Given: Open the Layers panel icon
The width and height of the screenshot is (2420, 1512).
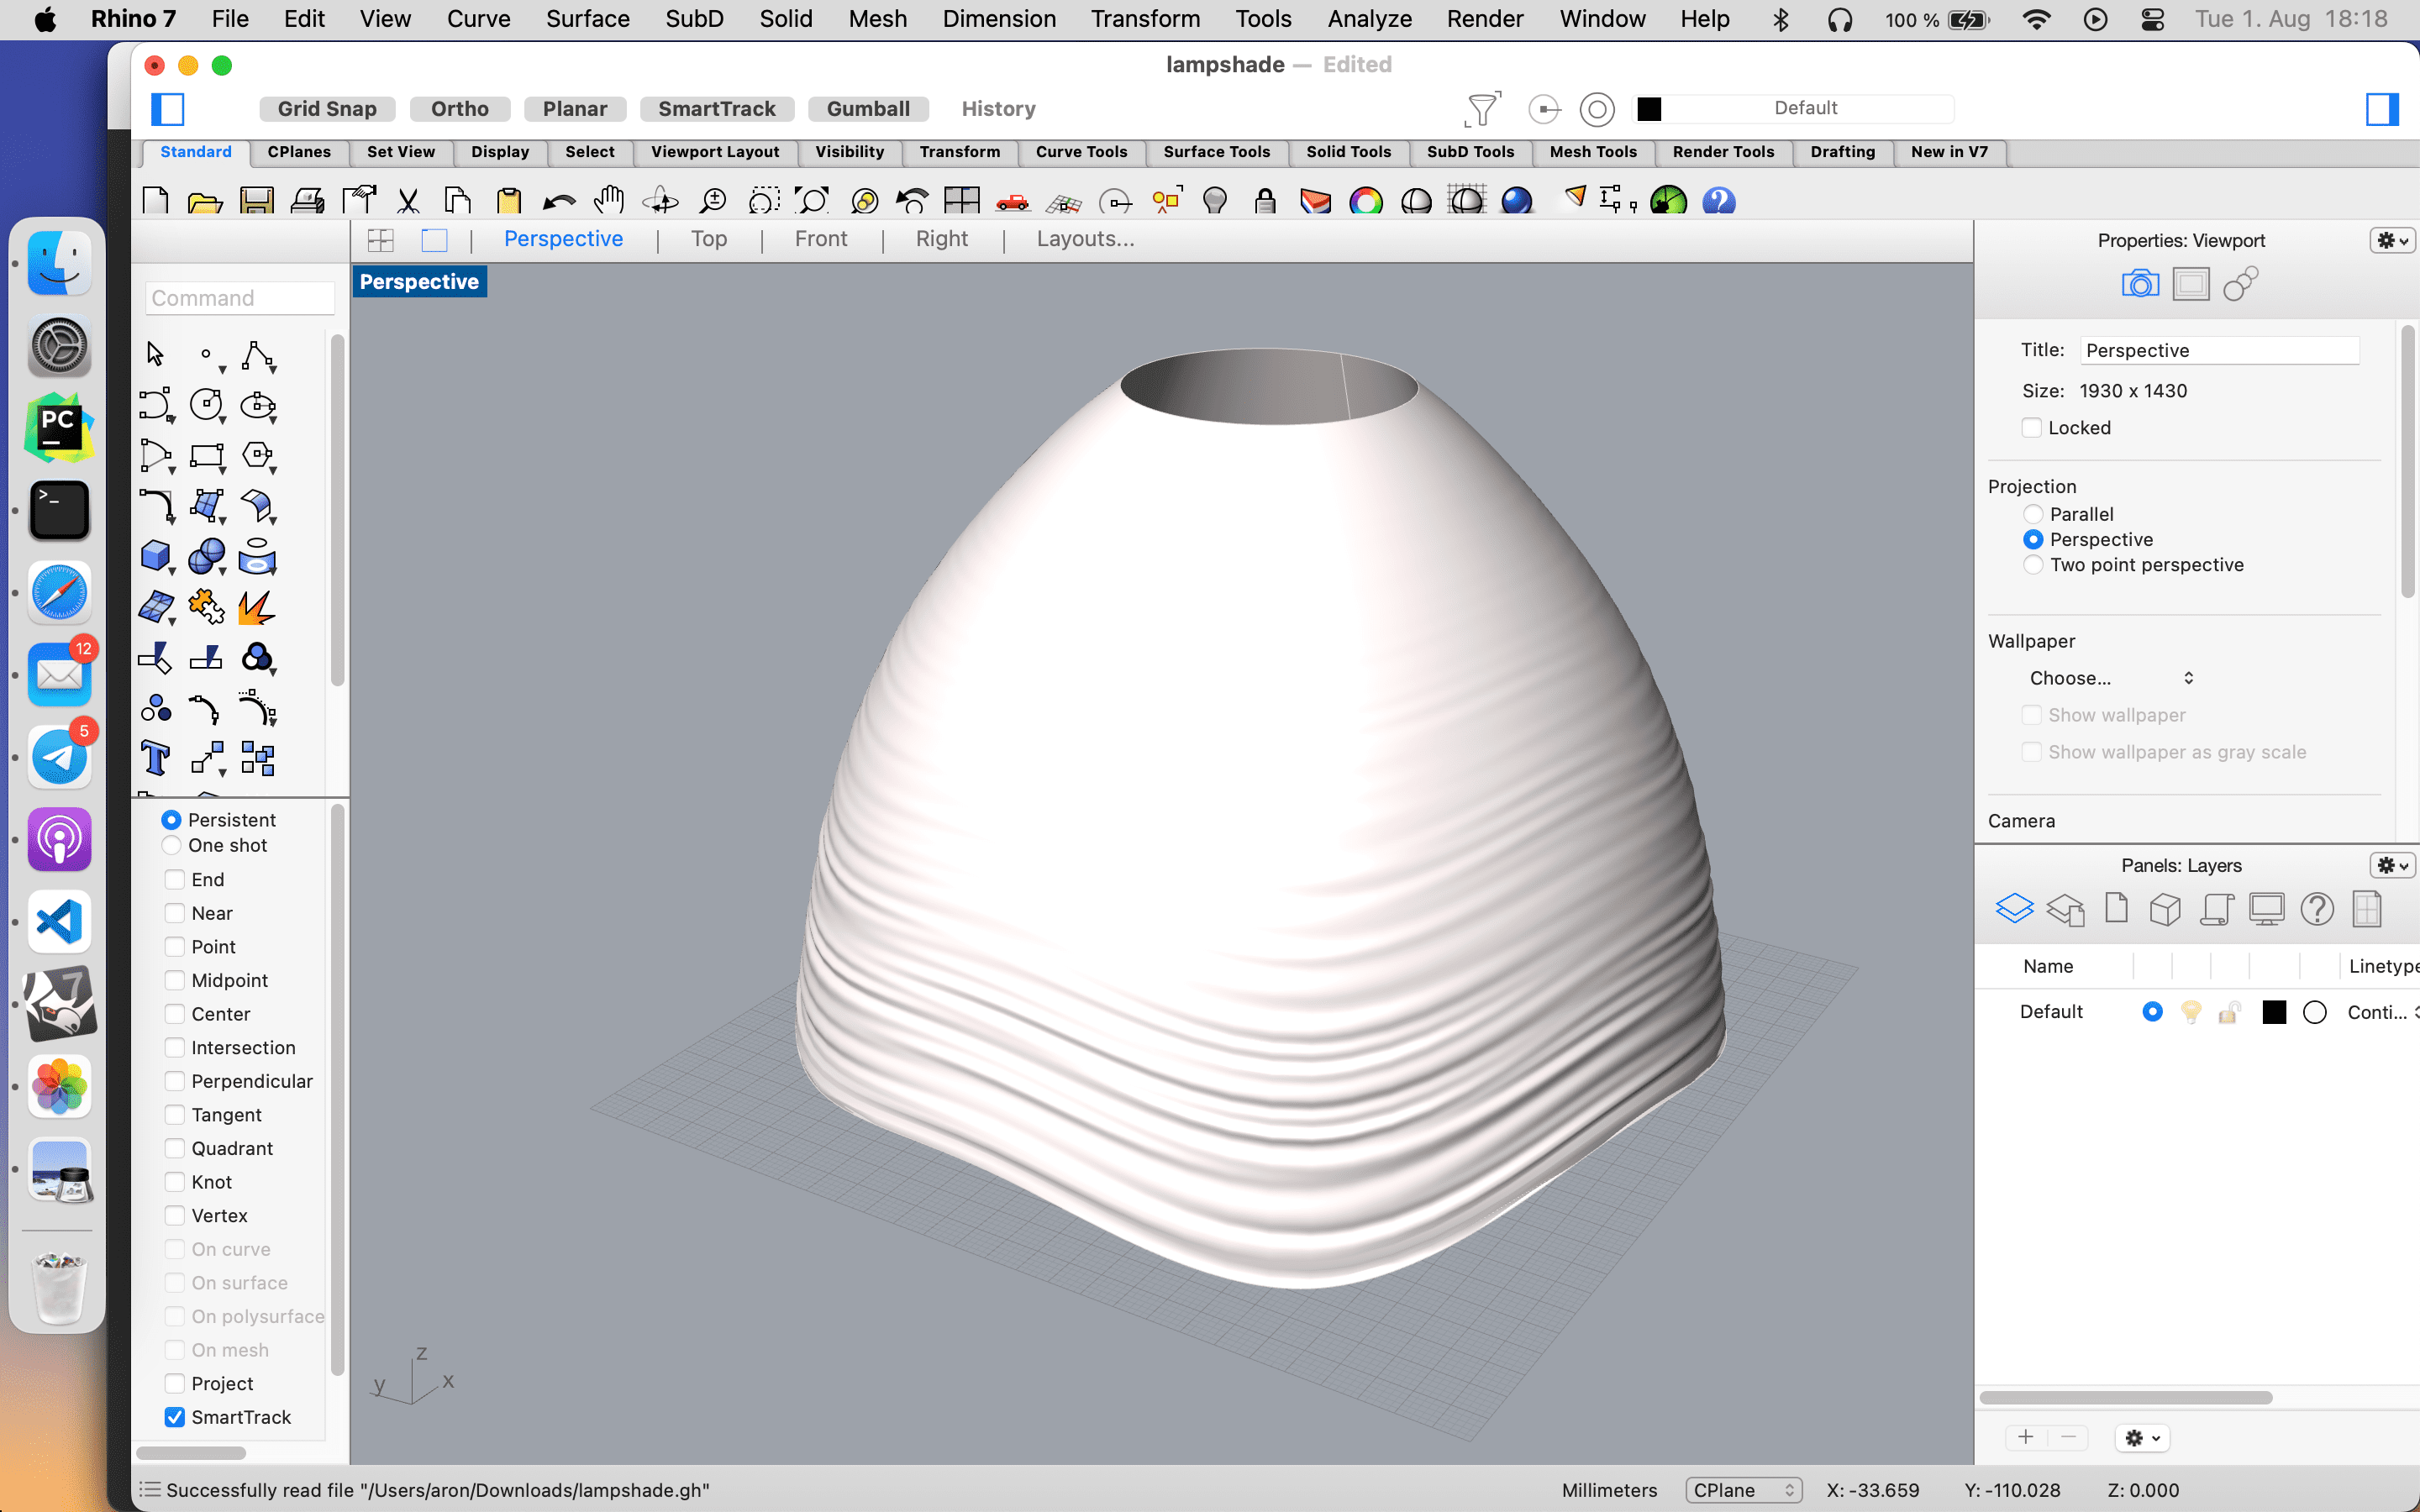Looking at the screenshot, I should click(2014, 908).
